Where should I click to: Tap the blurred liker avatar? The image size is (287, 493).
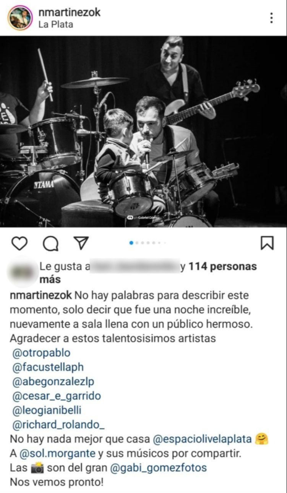tap(21, 272)
